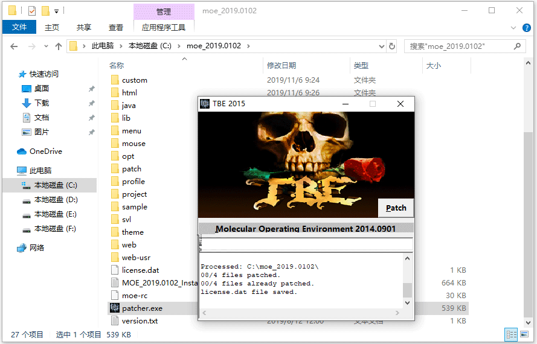The image size is (537, 344).
Task: Open Explorer help question mark
Action: [x=526, y=28]
